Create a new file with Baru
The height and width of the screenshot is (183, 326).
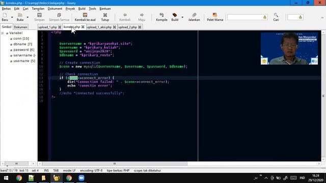(5, 17)
